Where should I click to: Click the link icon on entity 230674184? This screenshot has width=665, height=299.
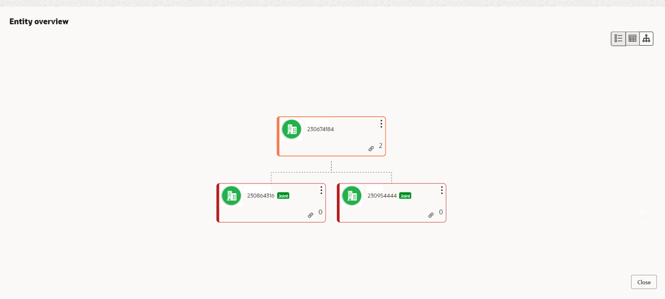[x=371, y=148]
